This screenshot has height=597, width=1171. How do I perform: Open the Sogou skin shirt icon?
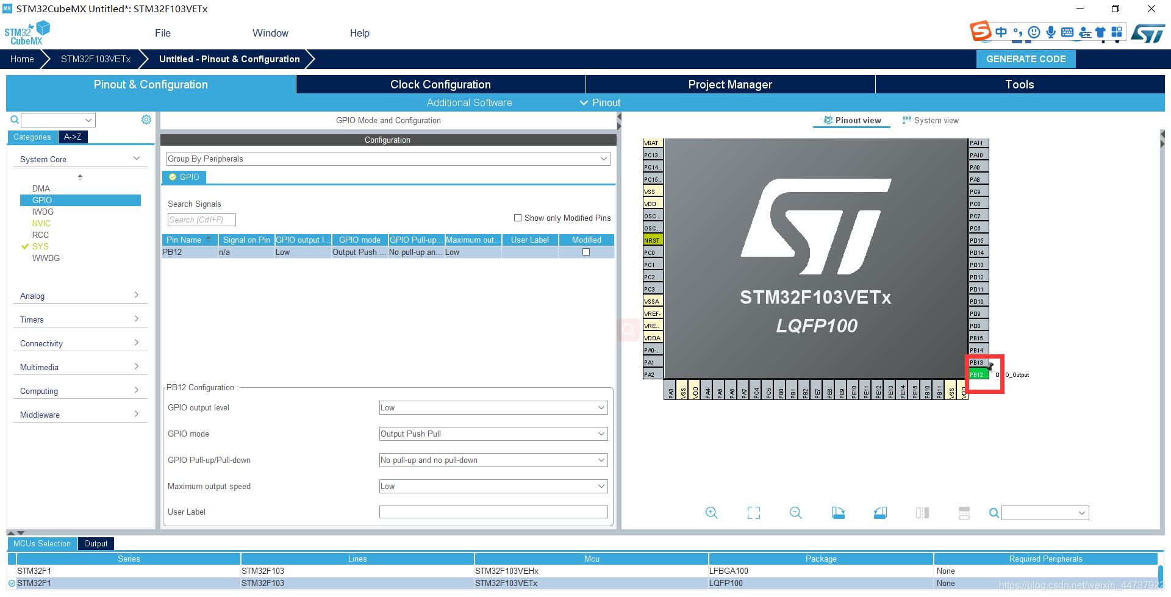click(x=1101, y=32)
